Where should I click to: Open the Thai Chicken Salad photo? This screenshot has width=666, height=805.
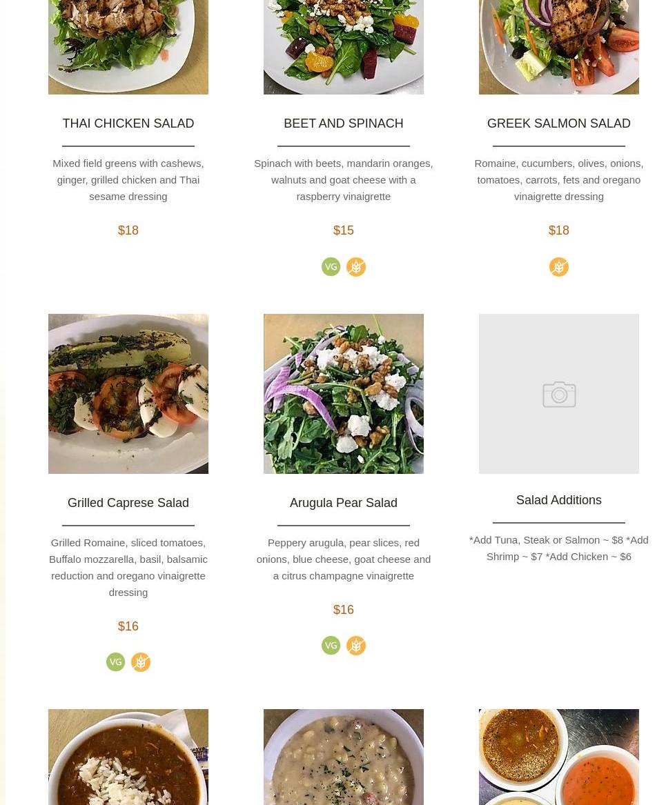[128, 47]
